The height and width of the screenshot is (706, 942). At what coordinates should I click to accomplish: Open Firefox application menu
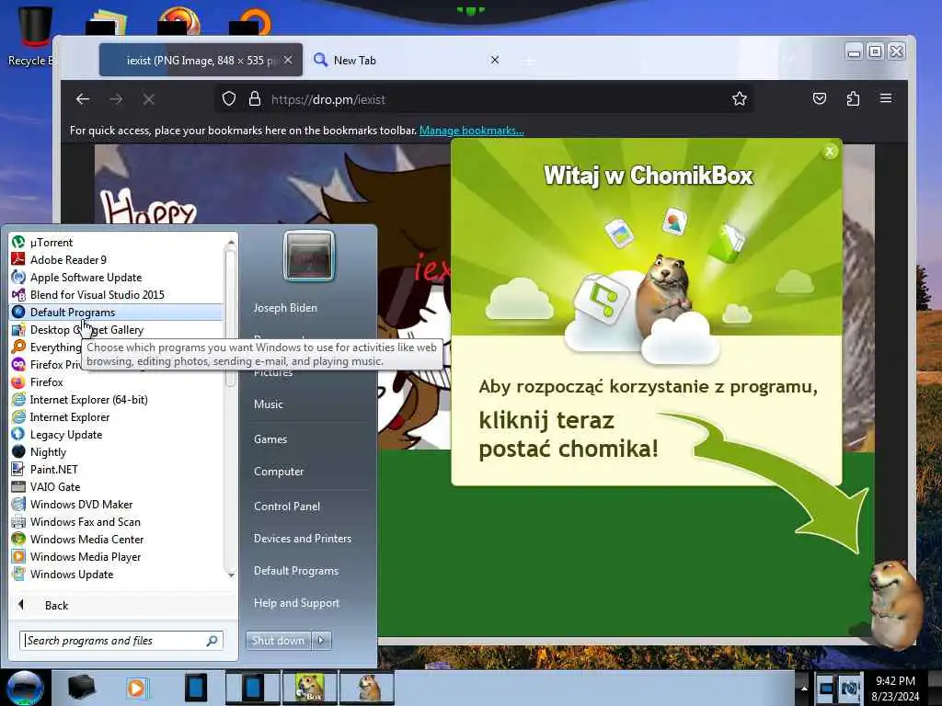pyautogui.click(x=886, y=98)
